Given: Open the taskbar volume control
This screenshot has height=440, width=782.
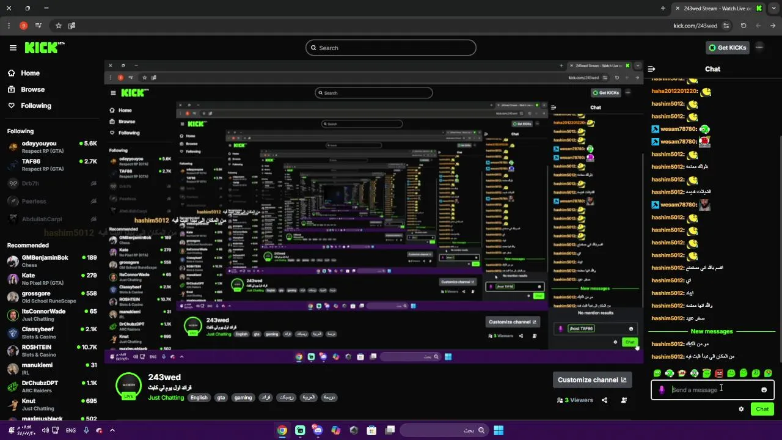Looking at the screenshot, I should [x=45, y=430].
